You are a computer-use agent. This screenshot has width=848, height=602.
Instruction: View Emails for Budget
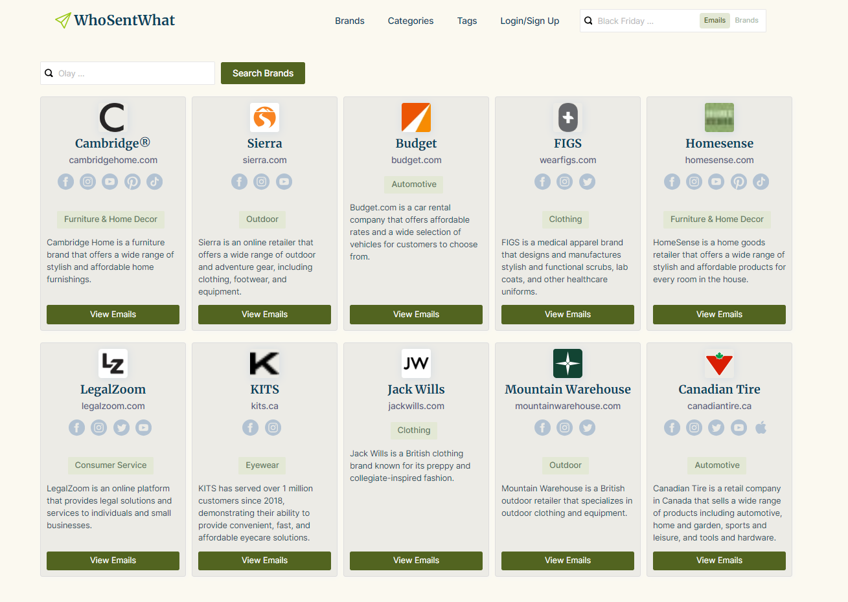pyautogui.click(x=416, y=315)
